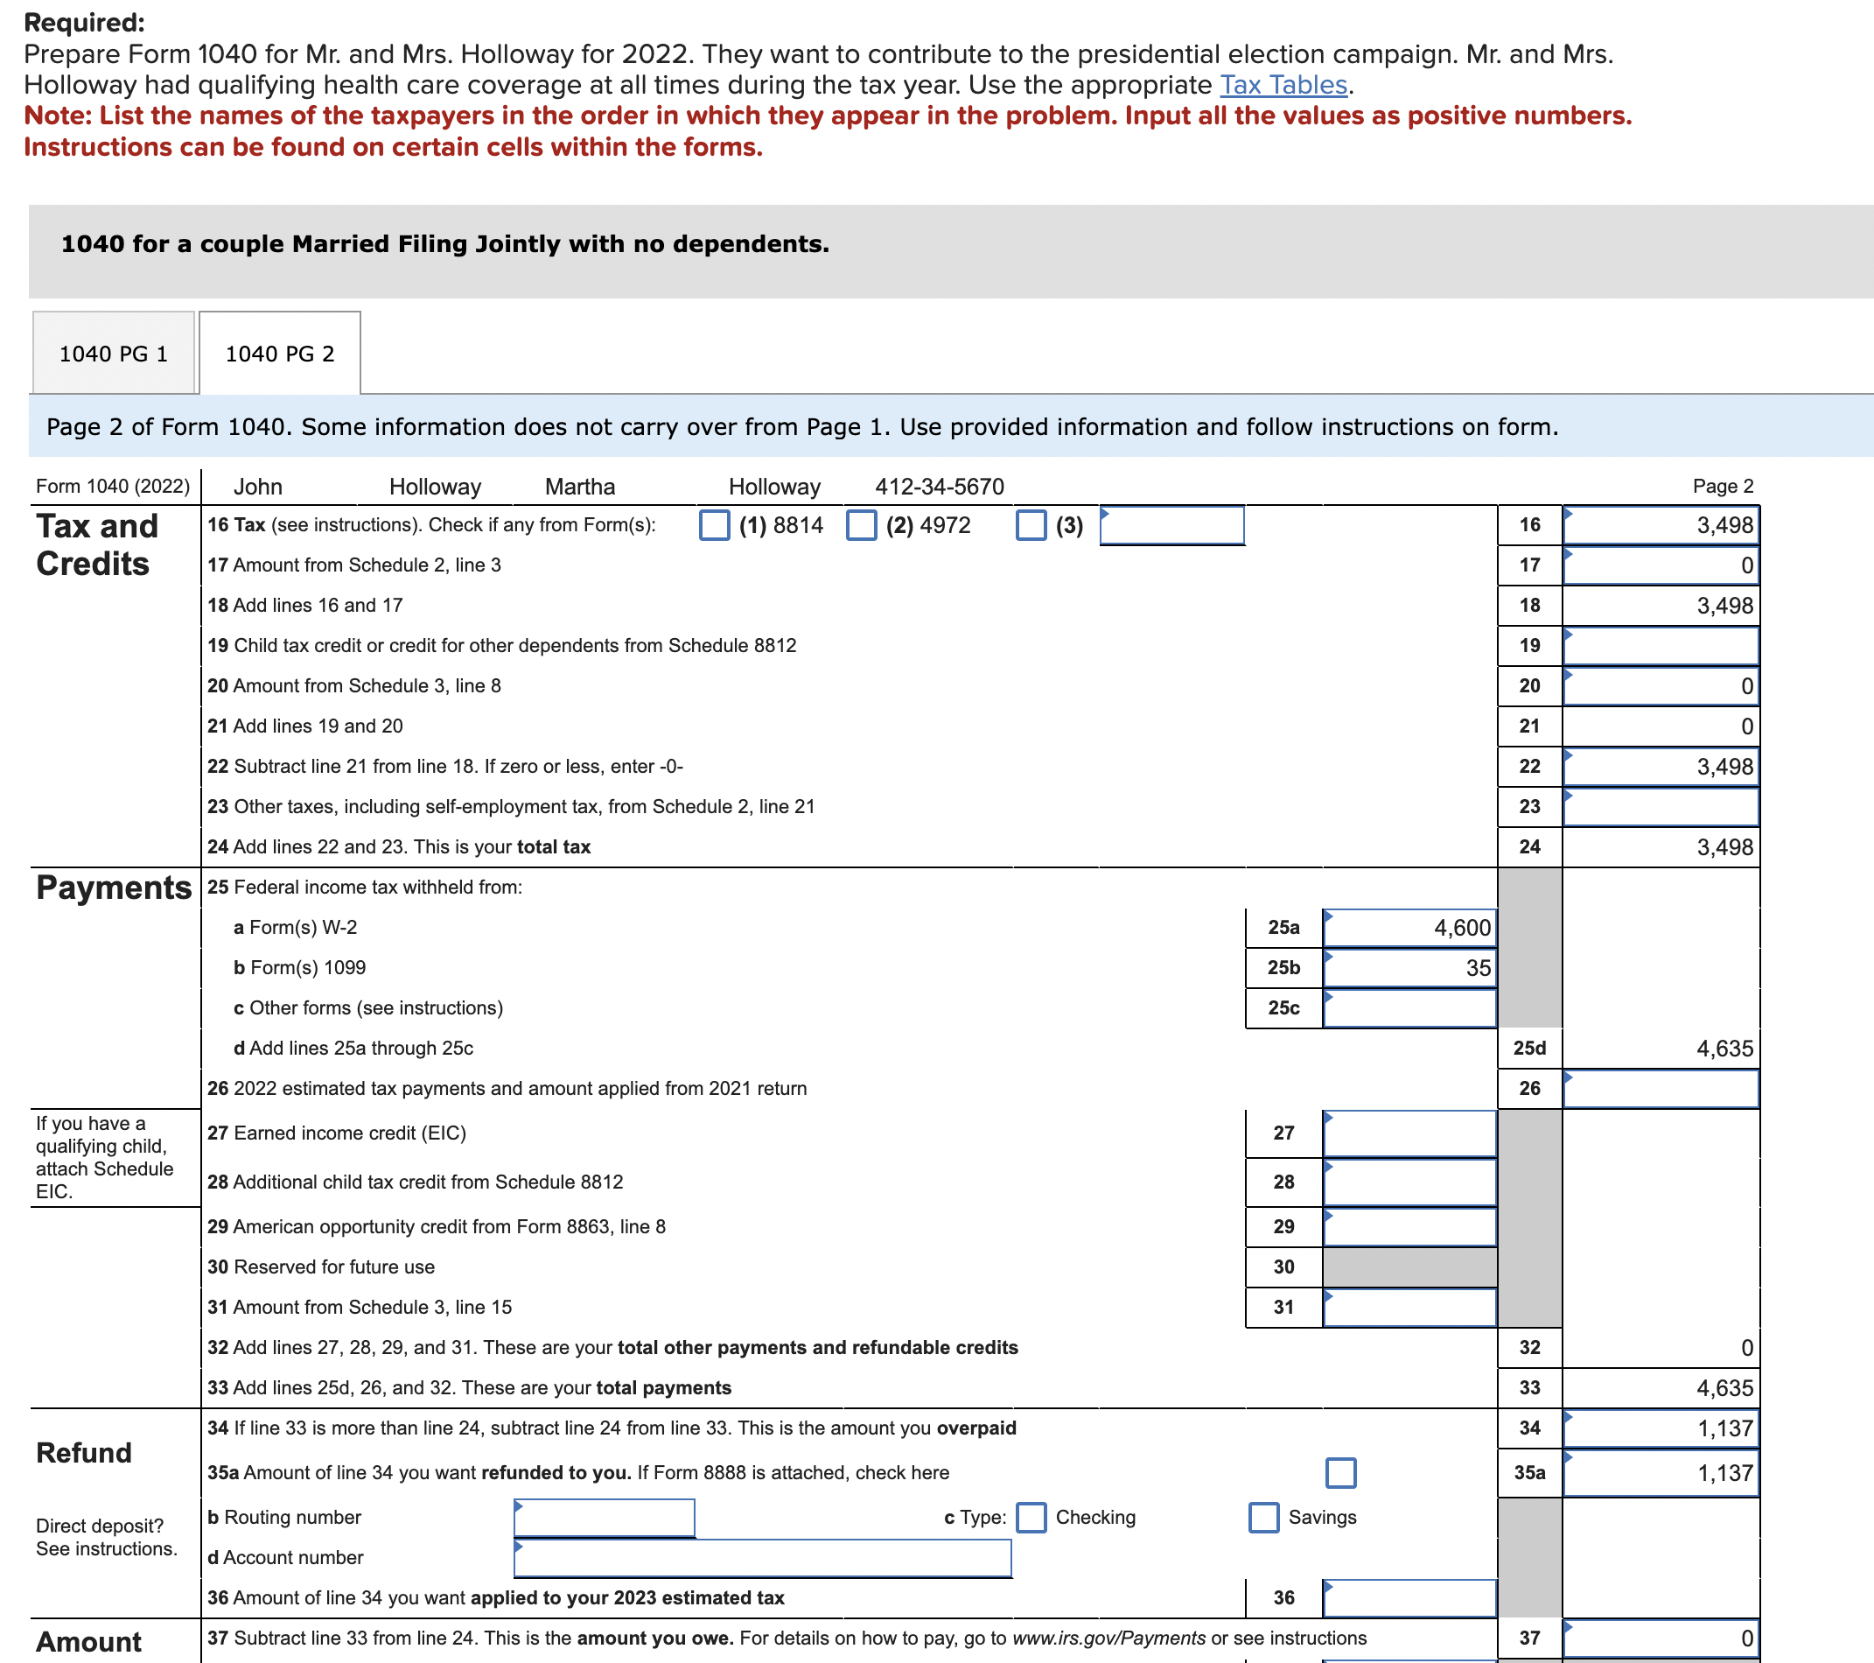Select the 1040 PG 2 tab
Screen dimensions: 1874x1663
click(280, 354)
